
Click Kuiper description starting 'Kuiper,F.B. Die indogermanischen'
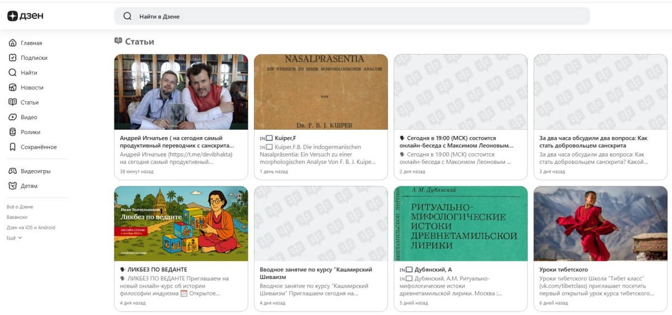coord(318,154)
